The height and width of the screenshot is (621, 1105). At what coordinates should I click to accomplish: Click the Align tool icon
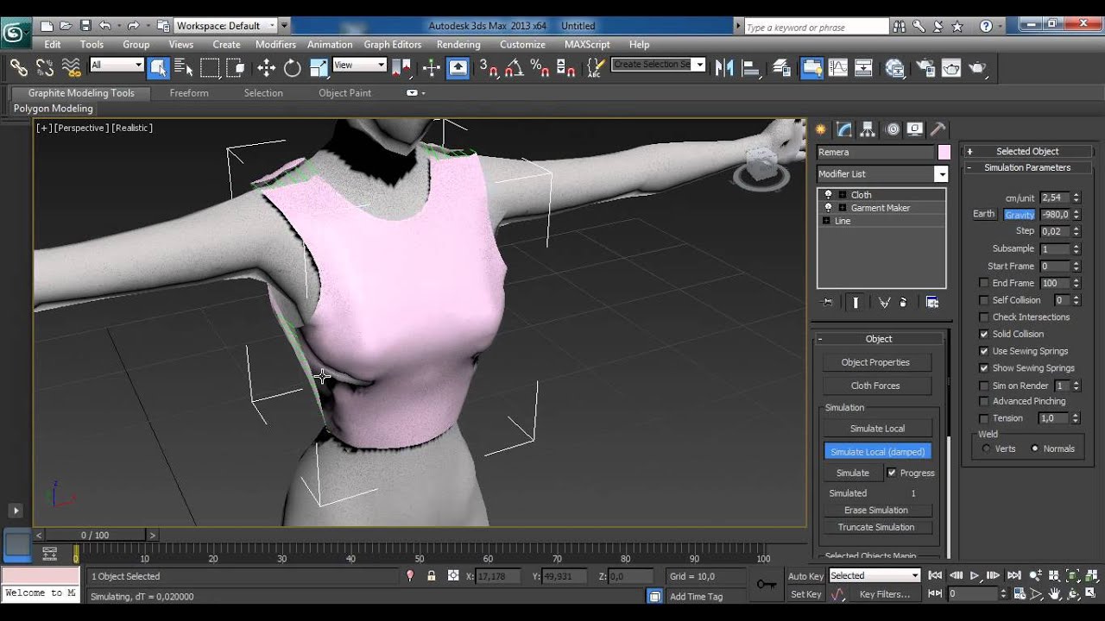point(751,67)
